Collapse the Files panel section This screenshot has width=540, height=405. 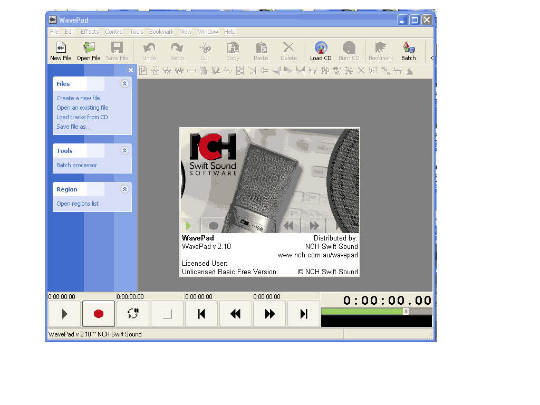click(x=124, y=84)
